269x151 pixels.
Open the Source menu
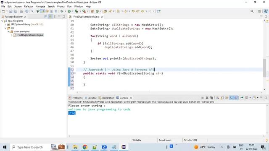point(18,6)
